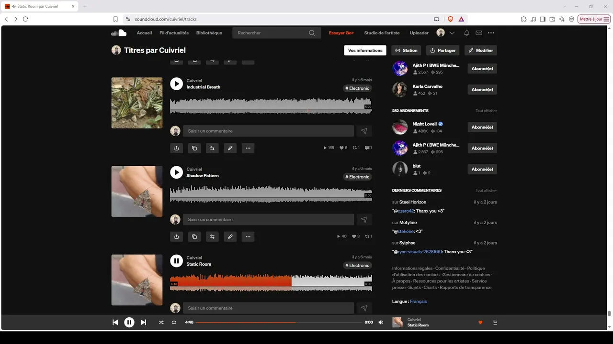Seek in the bottom player progress bar
Screen dimensions: 613x344
(x=279, y=322)
